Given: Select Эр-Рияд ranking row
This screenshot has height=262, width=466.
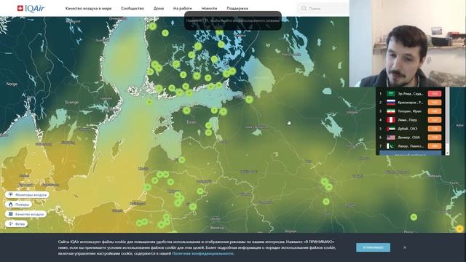Looking at the screenshot, I should click(x=411, y=94).
